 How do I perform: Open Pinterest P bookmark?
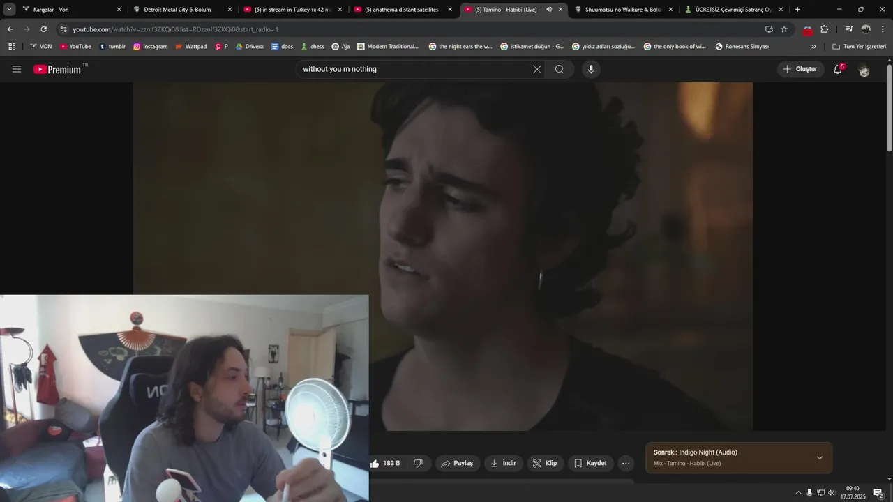click(x=221, y=46)
